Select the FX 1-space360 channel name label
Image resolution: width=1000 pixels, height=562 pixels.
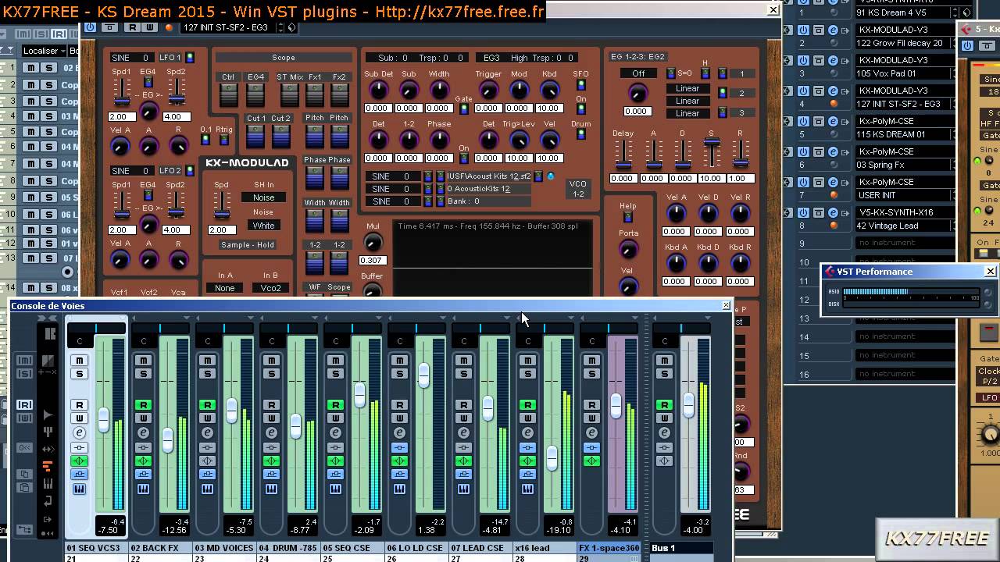(x=609, y=548)
